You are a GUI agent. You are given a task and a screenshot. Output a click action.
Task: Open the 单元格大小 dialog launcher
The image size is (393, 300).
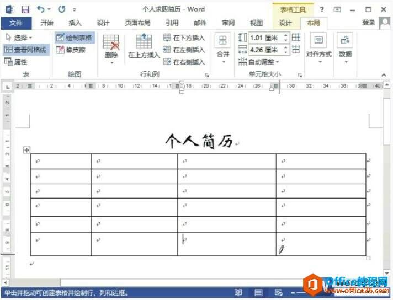pyautogui.click(x=300, y=74)
